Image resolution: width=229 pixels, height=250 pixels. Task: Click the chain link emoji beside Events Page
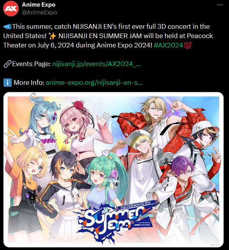(7, 64)
